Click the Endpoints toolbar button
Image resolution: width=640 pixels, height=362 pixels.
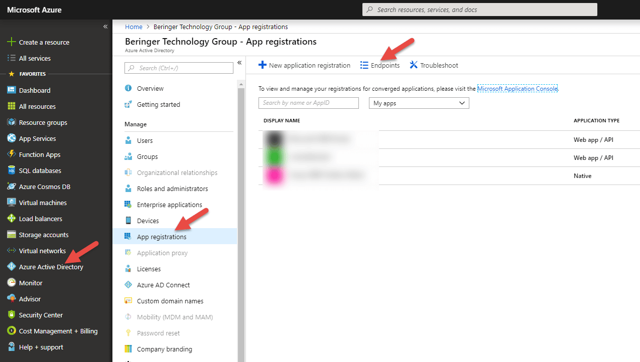click(380, 65)
